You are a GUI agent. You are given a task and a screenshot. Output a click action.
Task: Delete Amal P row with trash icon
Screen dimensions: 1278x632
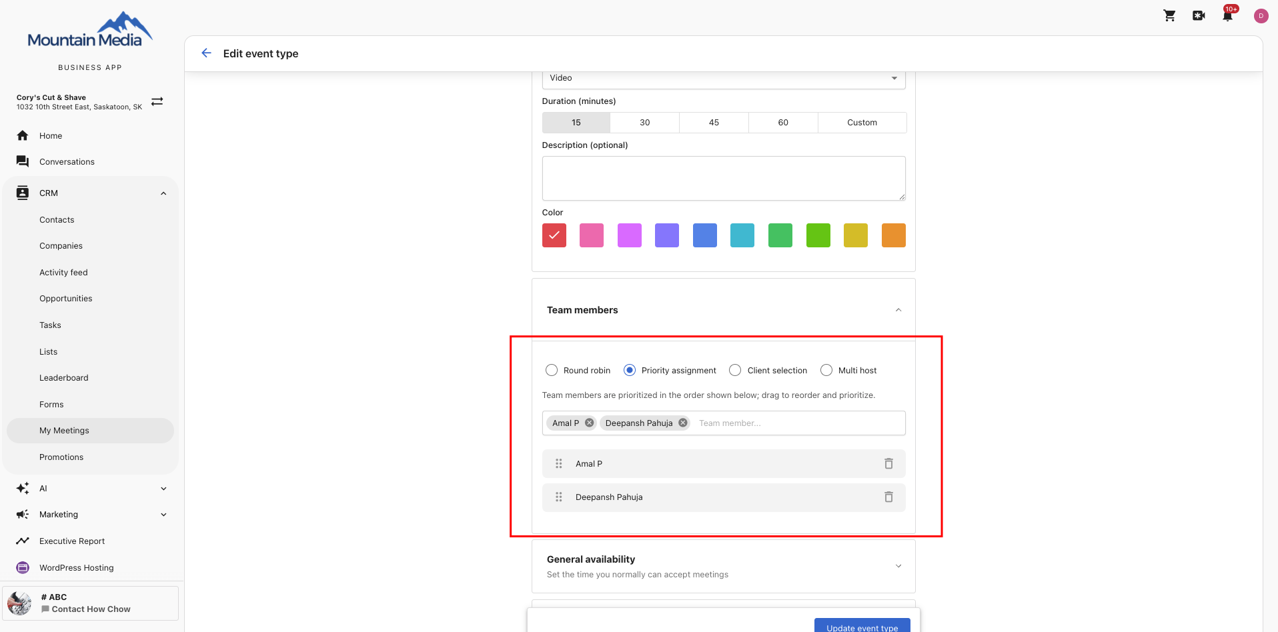888,463
